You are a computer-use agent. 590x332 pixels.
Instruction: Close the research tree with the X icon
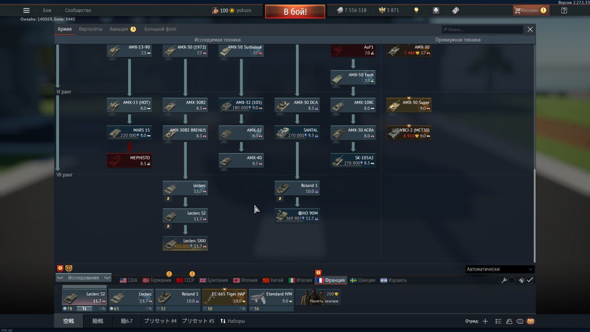click(530, 29)
